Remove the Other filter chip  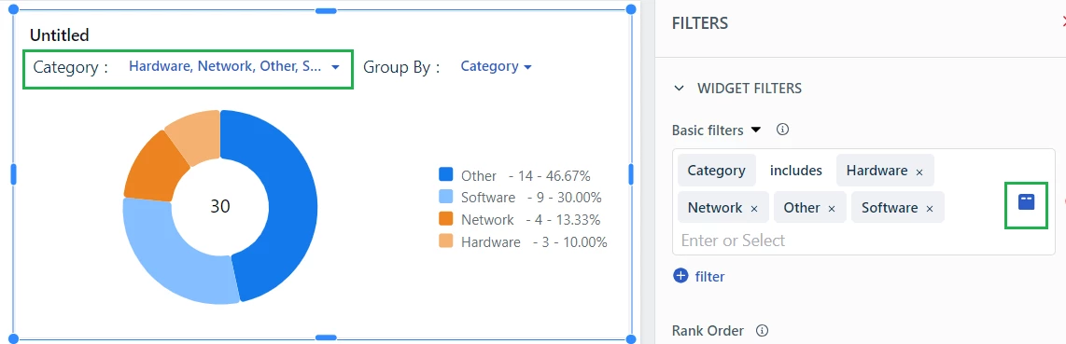pos(832,209)
